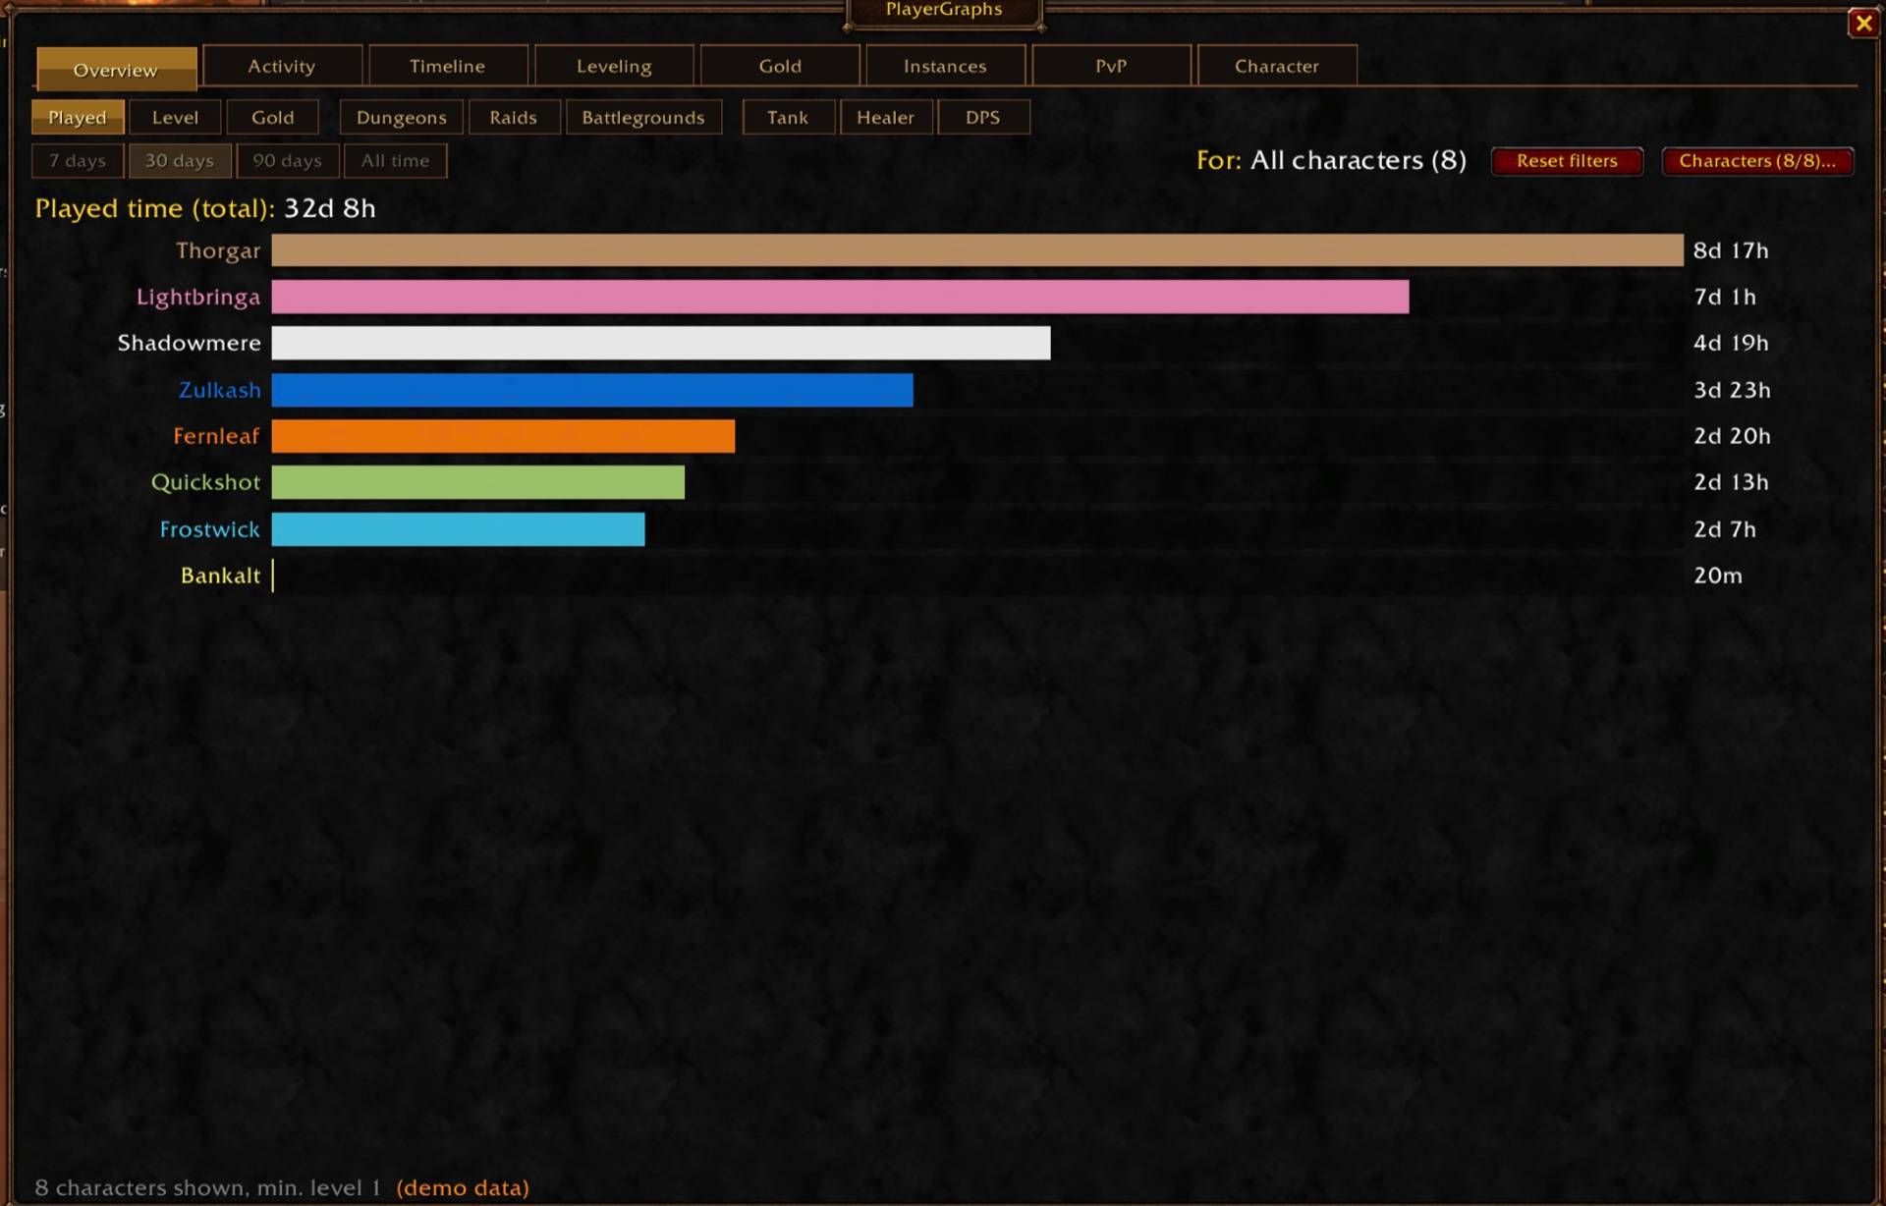This screenshot has height=1206, width=1886.
Task: Click the (demo data) footer label
Action: pos(463,1187)
